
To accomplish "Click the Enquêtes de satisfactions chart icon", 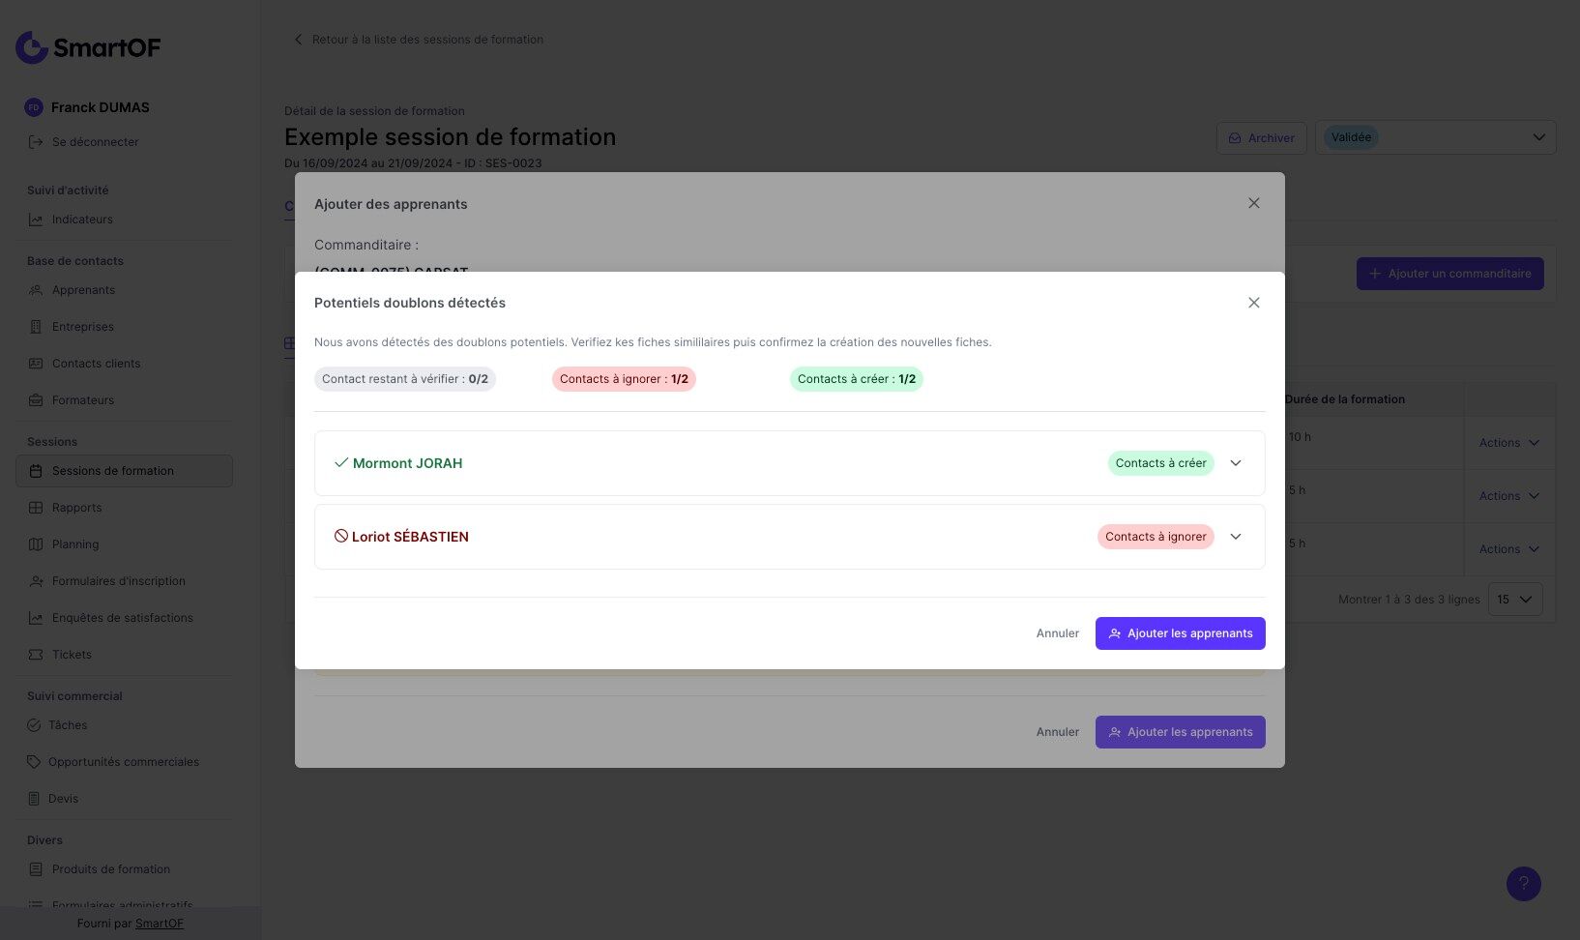I will pos(36,618).
